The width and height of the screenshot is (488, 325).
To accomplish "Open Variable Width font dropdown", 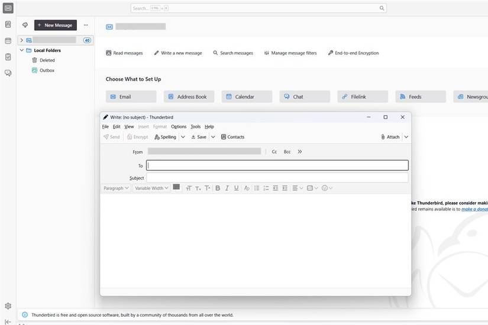I will [151, 188].
